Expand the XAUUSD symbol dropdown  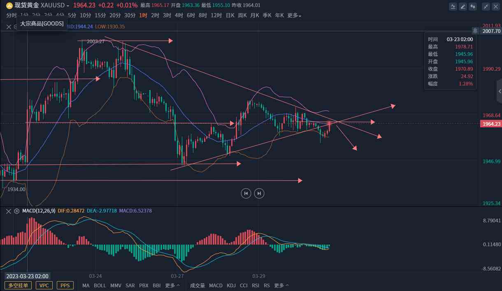[x=68, y=6]
